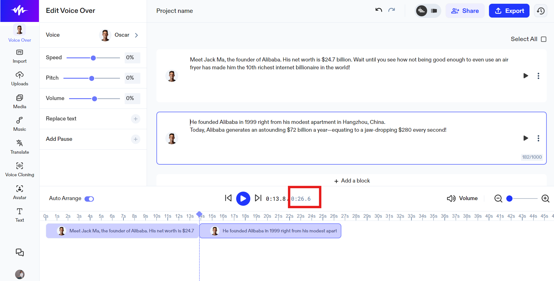This screenshot has width=554, height=281.
Task: Click the Share button
Action: 465,11
